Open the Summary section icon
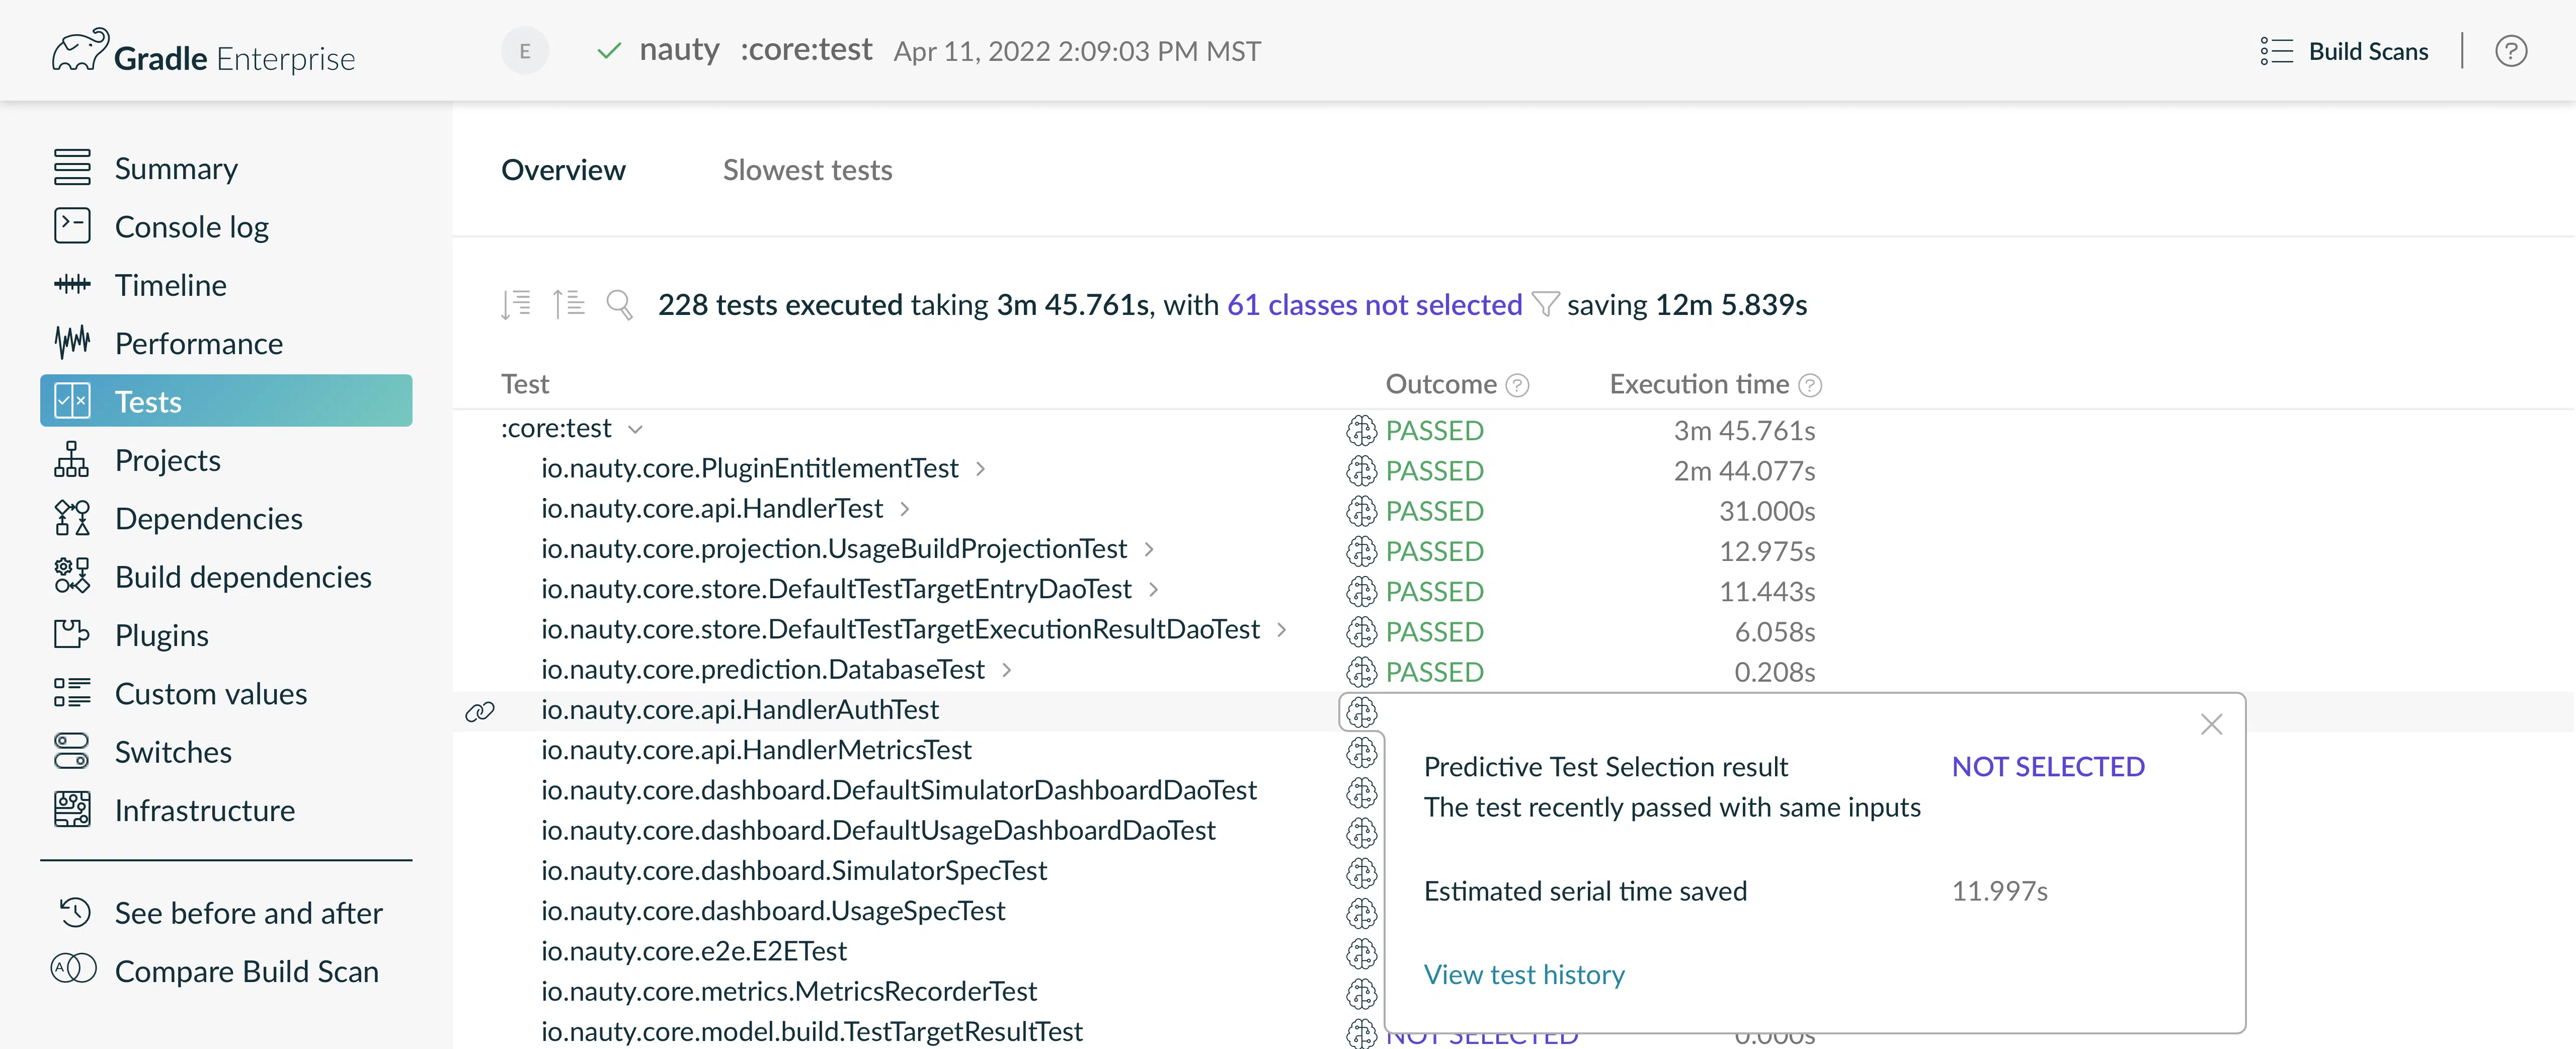This screenshot has width=2576, height=1049. click(72, 168)
